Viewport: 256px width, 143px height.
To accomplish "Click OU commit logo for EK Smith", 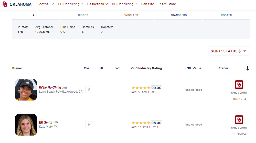I will (239, 120).
